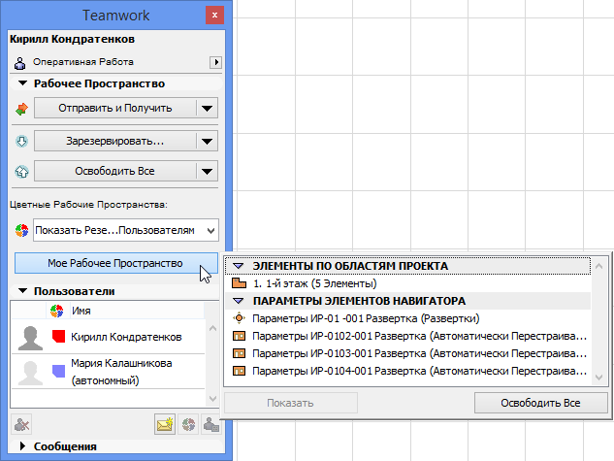Image resolution: width=614 pixels, height=461 pixels.
Task: Select user Мария Калашникова (автономный)
Action: pos(108,372)
